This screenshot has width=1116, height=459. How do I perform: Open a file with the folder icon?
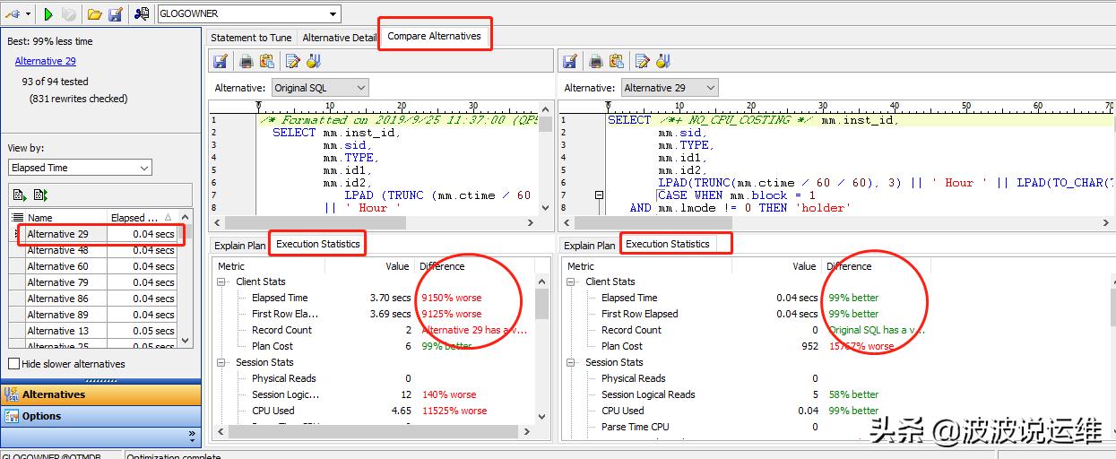tap(94, 14)
